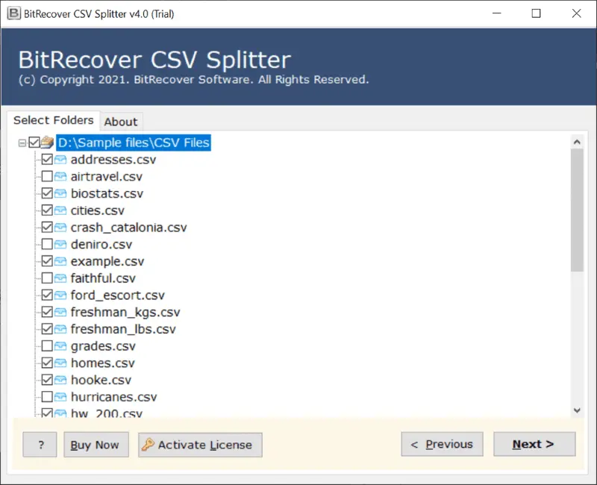Click the scrollbar up arrow in file list
This screenshot has height=485, width=597.
(577, 141)
